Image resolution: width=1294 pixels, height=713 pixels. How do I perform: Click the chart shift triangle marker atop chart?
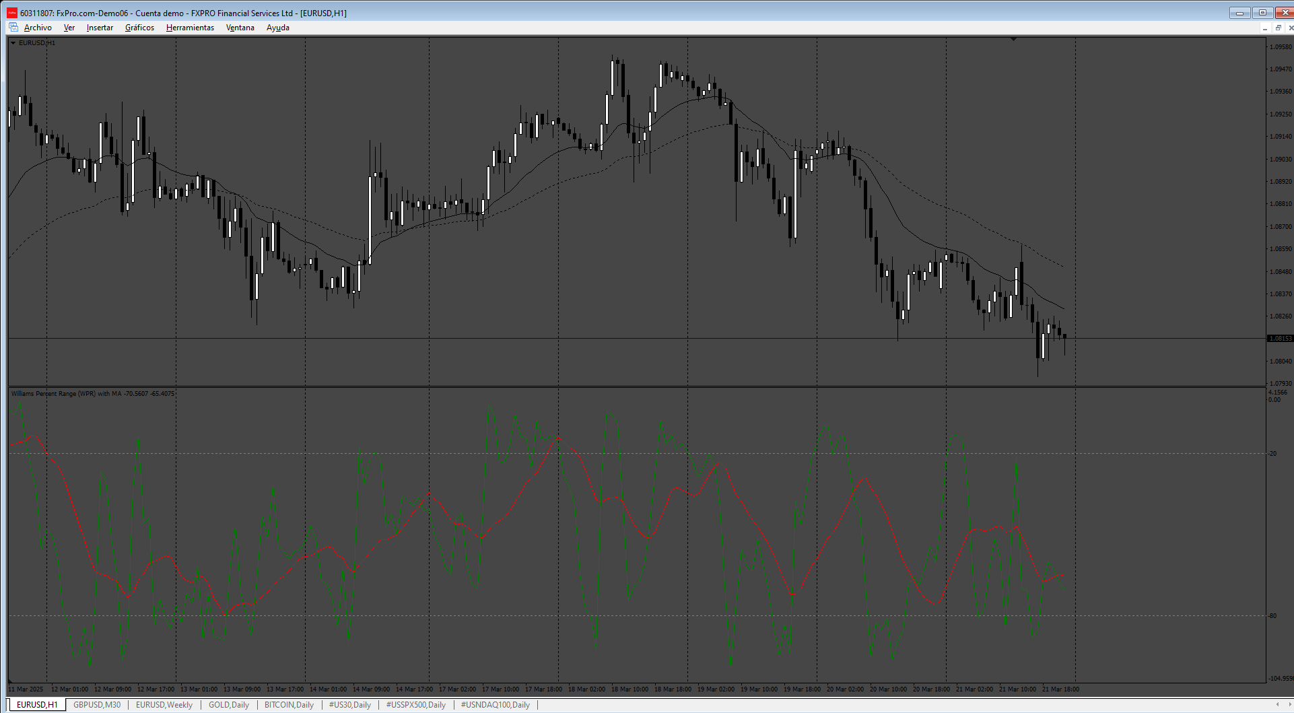point(1013,40)
